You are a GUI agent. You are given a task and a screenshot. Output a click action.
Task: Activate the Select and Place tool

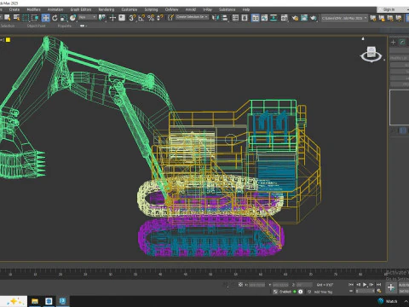click(72, 18)
